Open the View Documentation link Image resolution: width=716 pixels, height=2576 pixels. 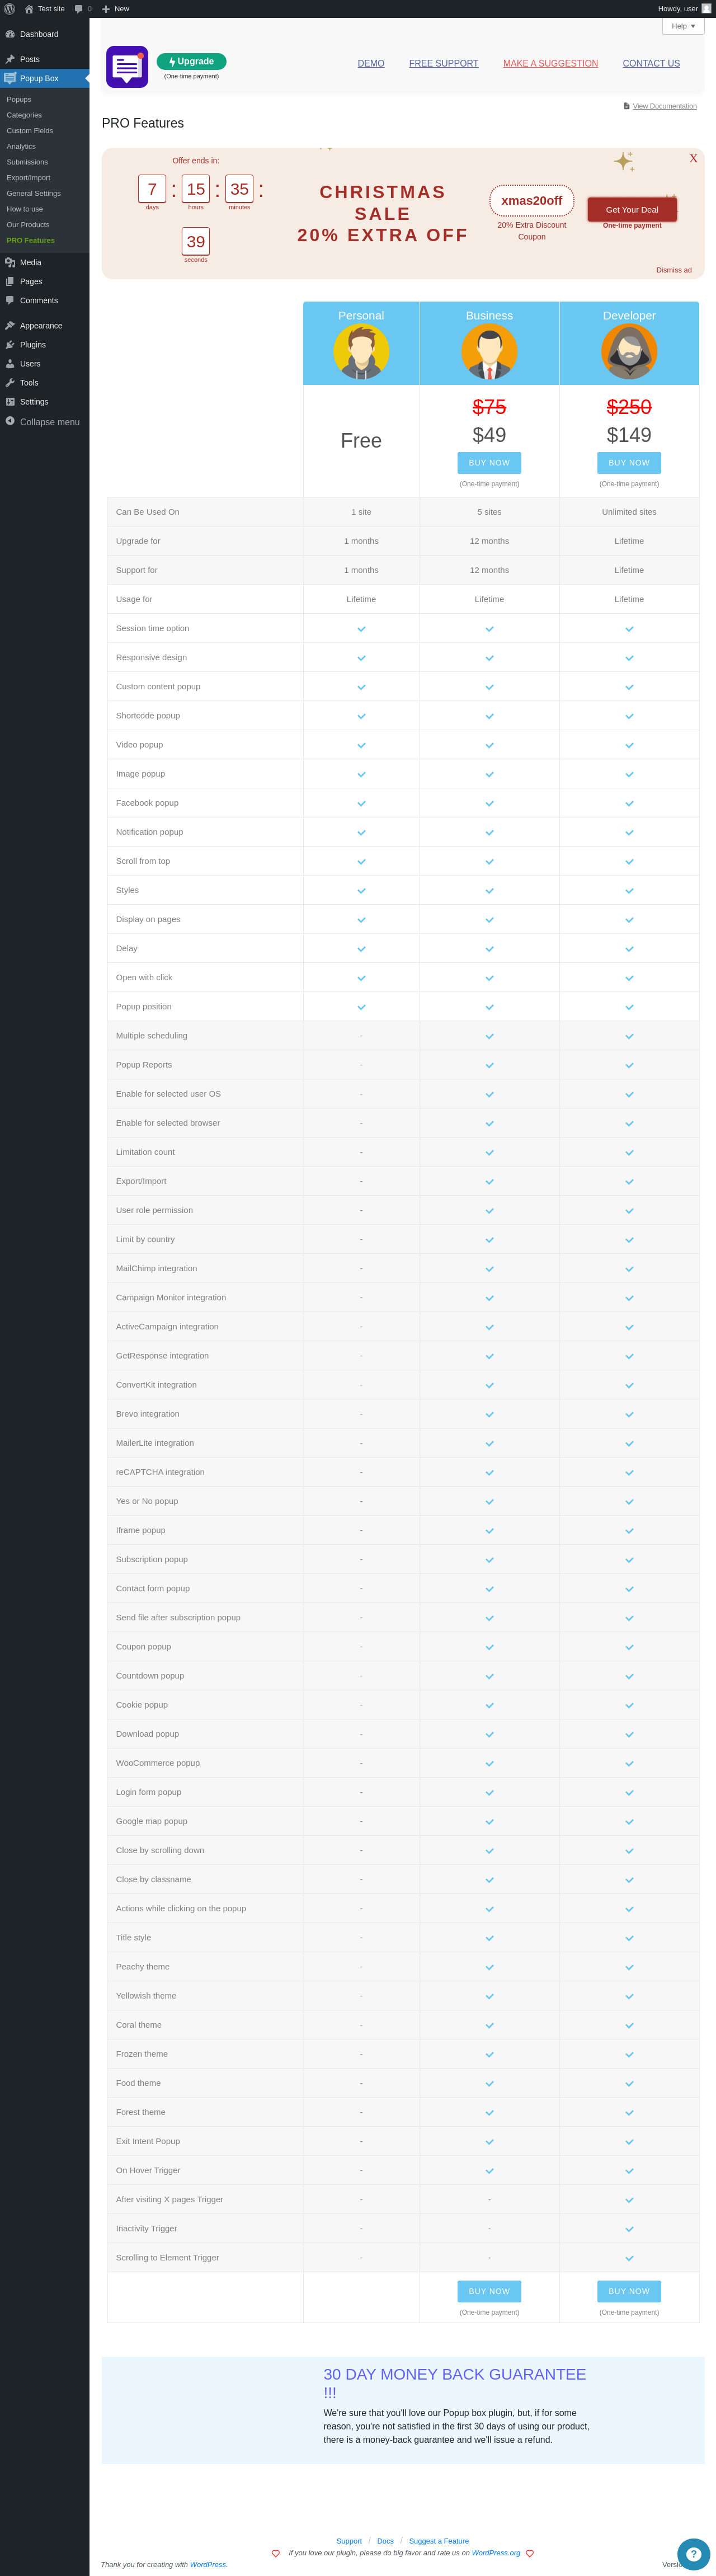click(664, 106)
